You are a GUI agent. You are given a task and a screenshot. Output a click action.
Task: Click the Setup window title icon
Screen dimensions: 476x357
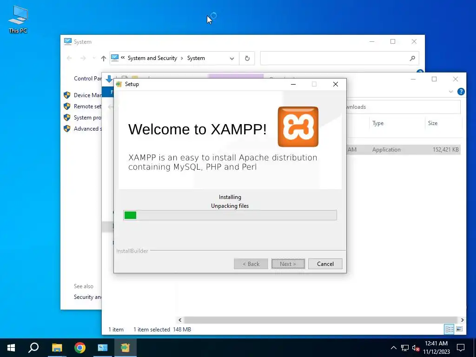[119, 84]
